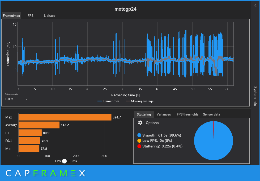Click the red Stuttering legend dot

click(139, 146)
